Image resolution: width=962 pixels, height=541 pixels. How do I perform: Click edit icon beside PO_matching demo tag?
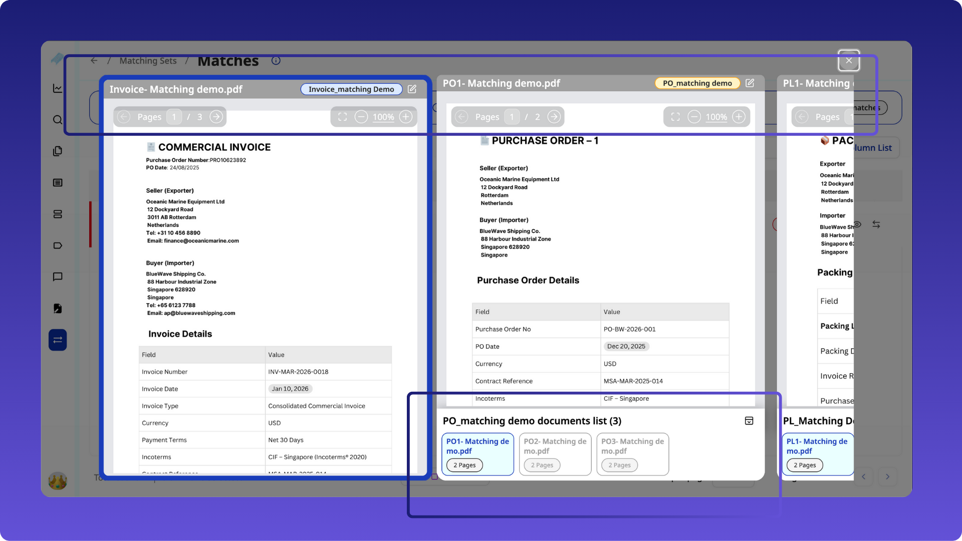click(x=750, y=83)
